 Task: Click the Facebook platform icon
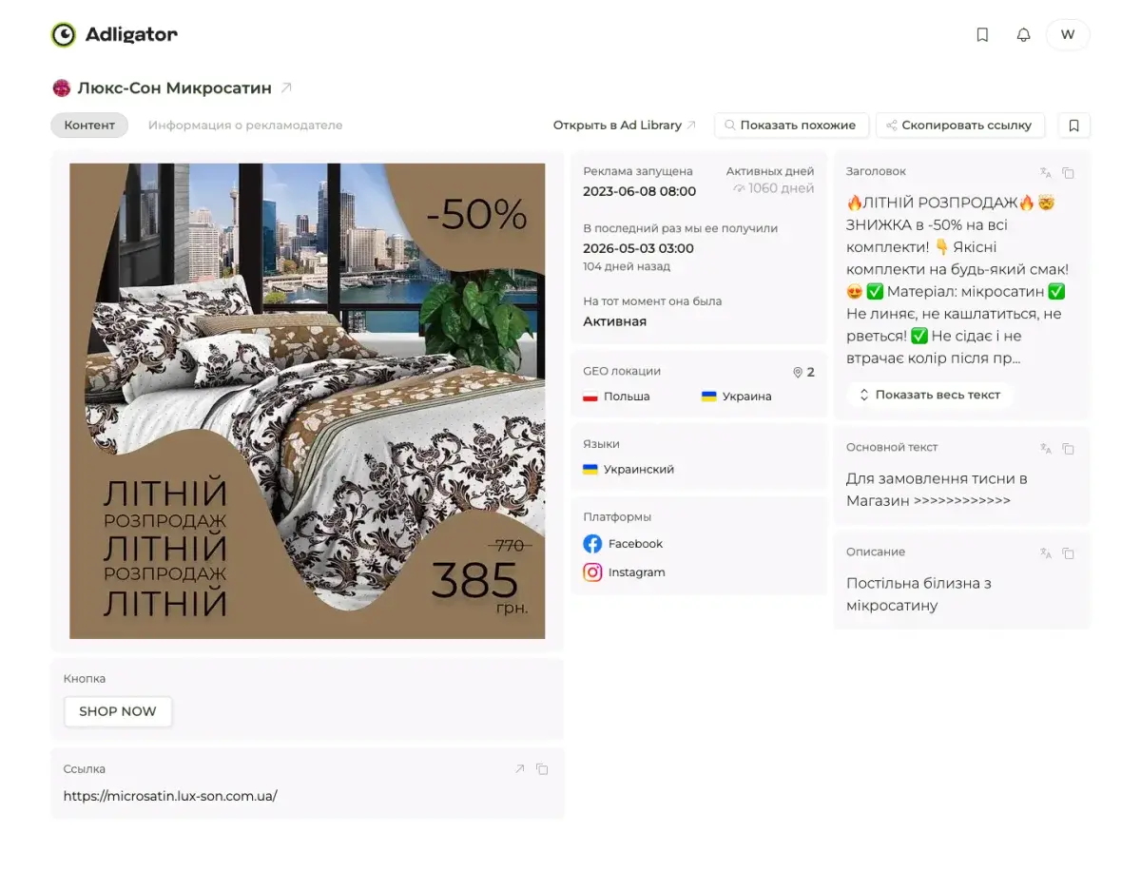(592, 544)
